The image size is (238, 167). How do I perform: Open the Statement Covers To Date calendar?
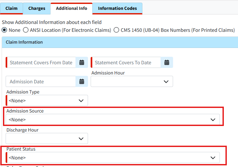pos(167,63)
